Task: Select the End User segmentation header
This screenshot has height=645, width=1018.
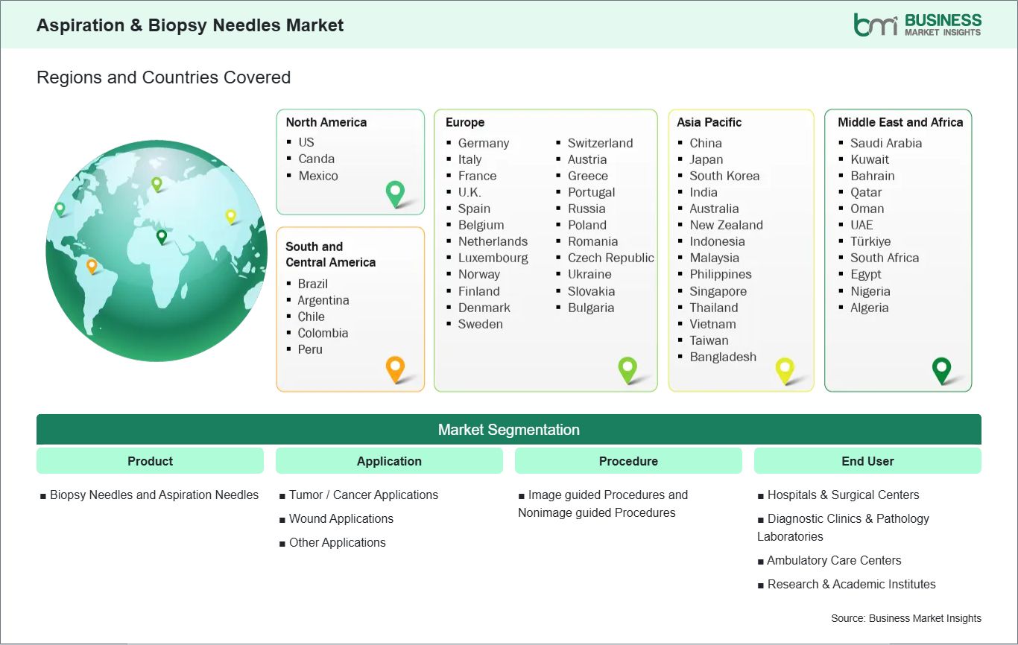Action: point(867,461)
